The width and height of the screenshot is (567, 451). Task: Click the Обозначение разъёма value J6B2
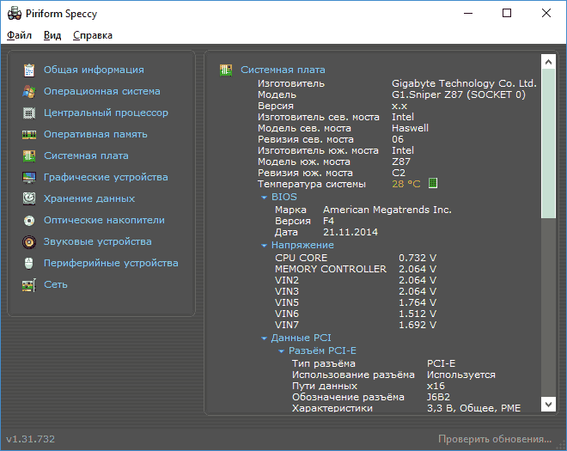pos(438,397)
